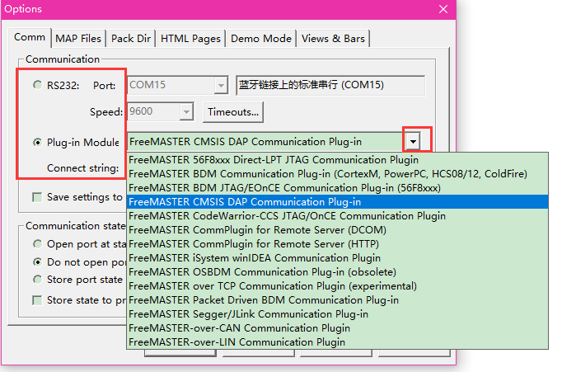This screenshot has width=562, height=372.
Task: Choose FreeMASTER 56F8xxx Direct-LPT JTAG Communication Plugin
Action: tap(338, 160)
